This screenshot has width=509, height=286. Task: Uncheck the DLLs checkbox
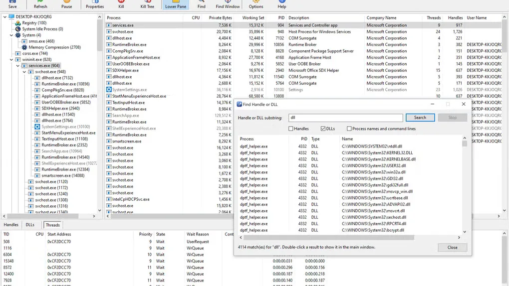(x=323, y=129)
